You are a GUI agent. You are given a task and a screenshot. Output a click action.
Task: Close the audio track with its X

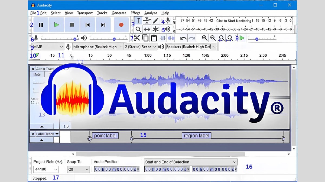coord(33,69)
